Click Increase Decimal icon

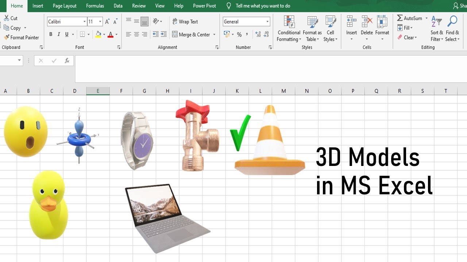(x=258, y=35)
